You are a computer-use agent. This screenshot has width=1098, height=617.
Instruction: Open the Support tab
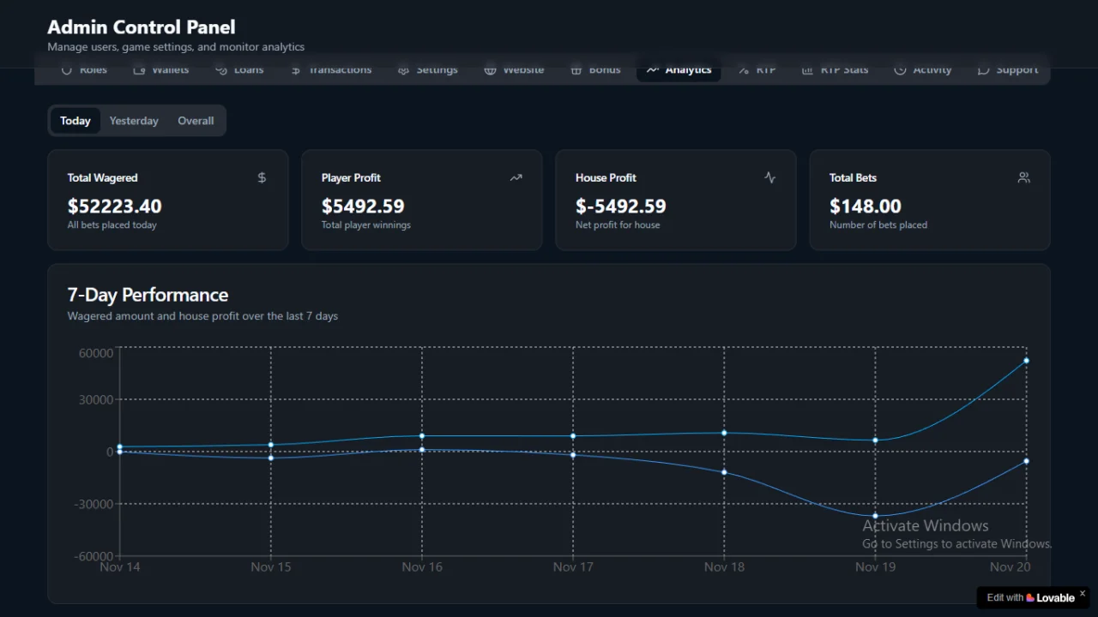coord(1008,70)
